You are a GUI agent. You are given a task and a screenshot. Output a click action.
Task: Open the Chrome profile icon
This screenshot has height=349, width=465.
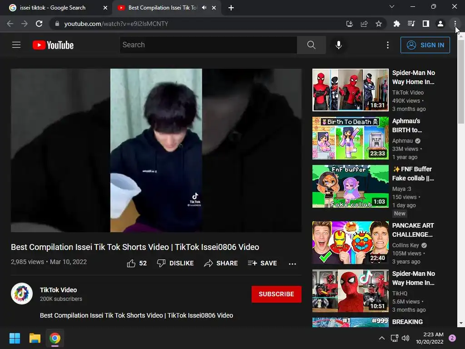coord(440,24)
